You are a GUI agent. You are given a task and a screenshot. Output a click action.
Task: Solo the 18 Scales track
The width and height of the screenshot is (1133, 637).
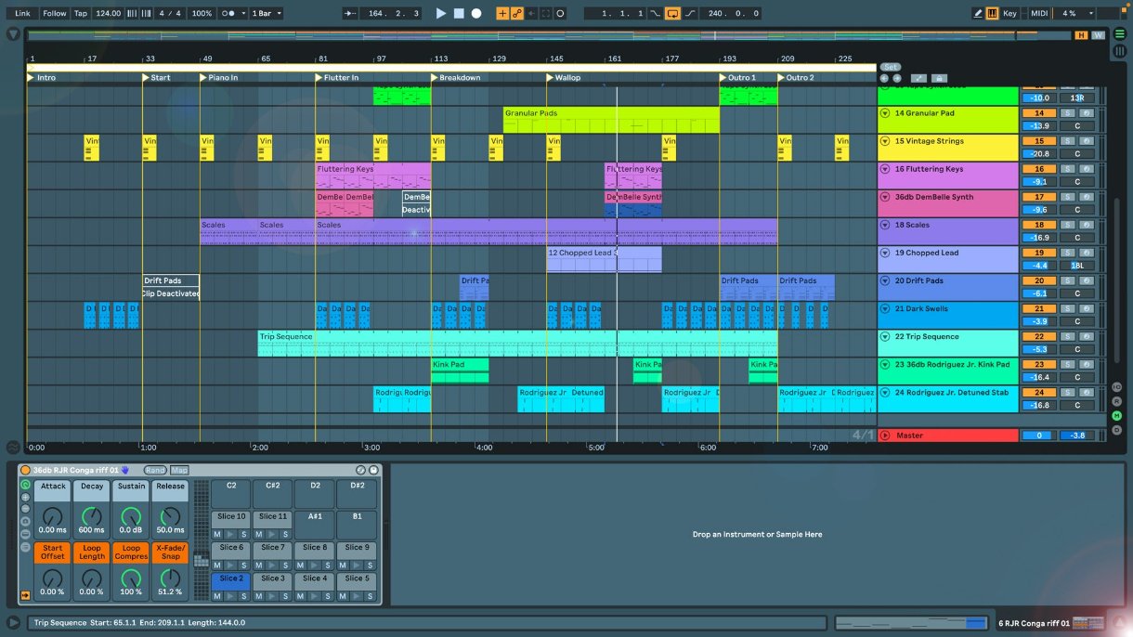coord(1067,225)
